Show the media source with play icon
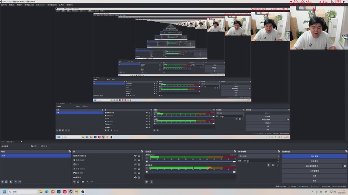Screen dimensions: 348x195 tap(135, 160)
